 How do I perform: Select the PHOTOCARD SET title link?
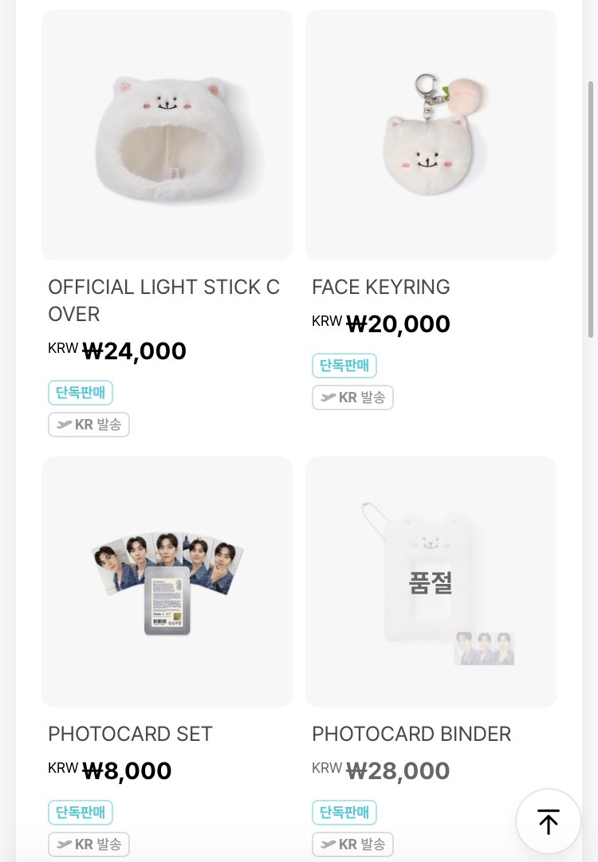[131, 734]
